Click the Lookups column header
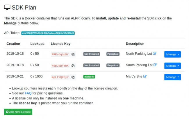 point(38,44)
